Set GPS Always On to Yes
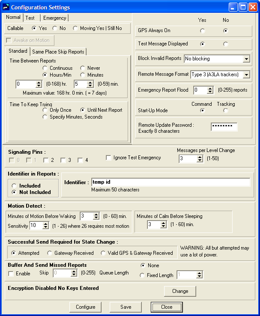This screenshot has height=316, width=260. (203, 31)
